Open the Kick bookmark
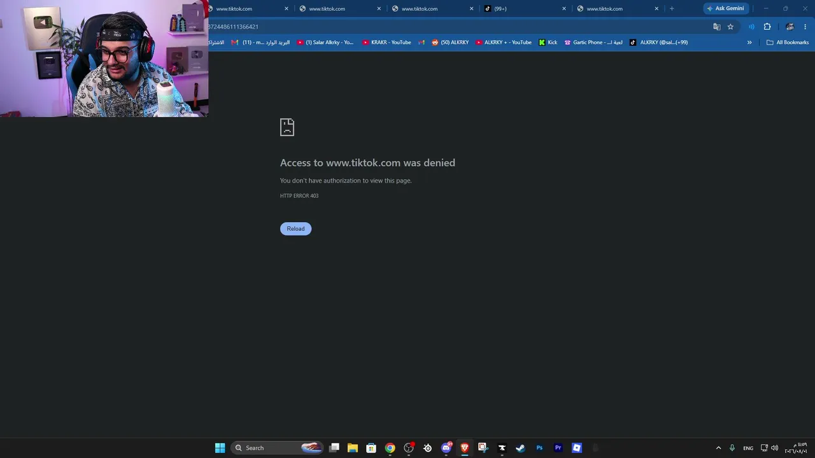This screenshot has width=815, height=458. click(548, 43)
